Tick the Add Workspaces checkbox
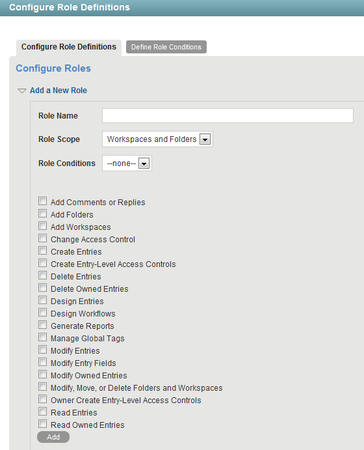This screenshot has height=450, width=364. 43,226
